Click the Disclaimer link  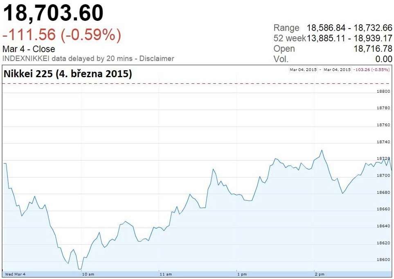(157, 58)
